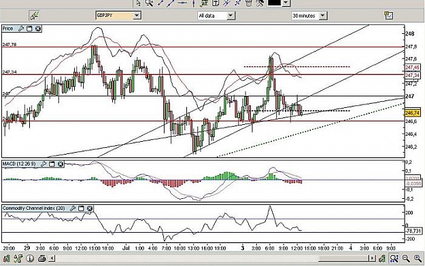Open the line color dropdown arrow
The width and height of the screenshot is (425, 266).
[x=286, y=3]
